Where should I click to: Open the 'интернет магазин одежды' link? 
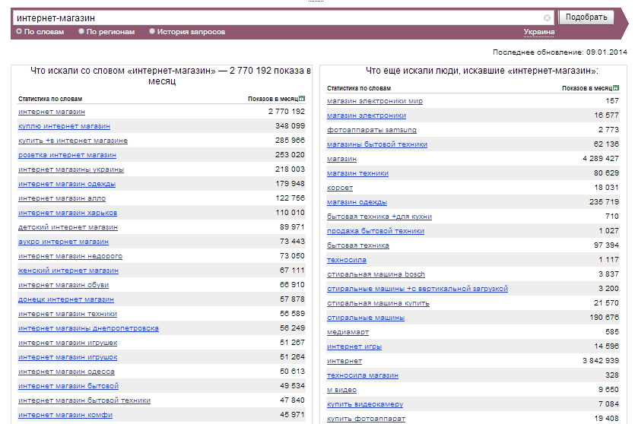(67, 184)
